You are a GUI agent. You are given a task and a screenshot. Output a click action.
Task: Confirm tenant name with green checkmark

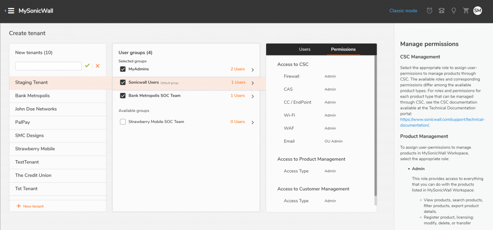click(87, 66)
